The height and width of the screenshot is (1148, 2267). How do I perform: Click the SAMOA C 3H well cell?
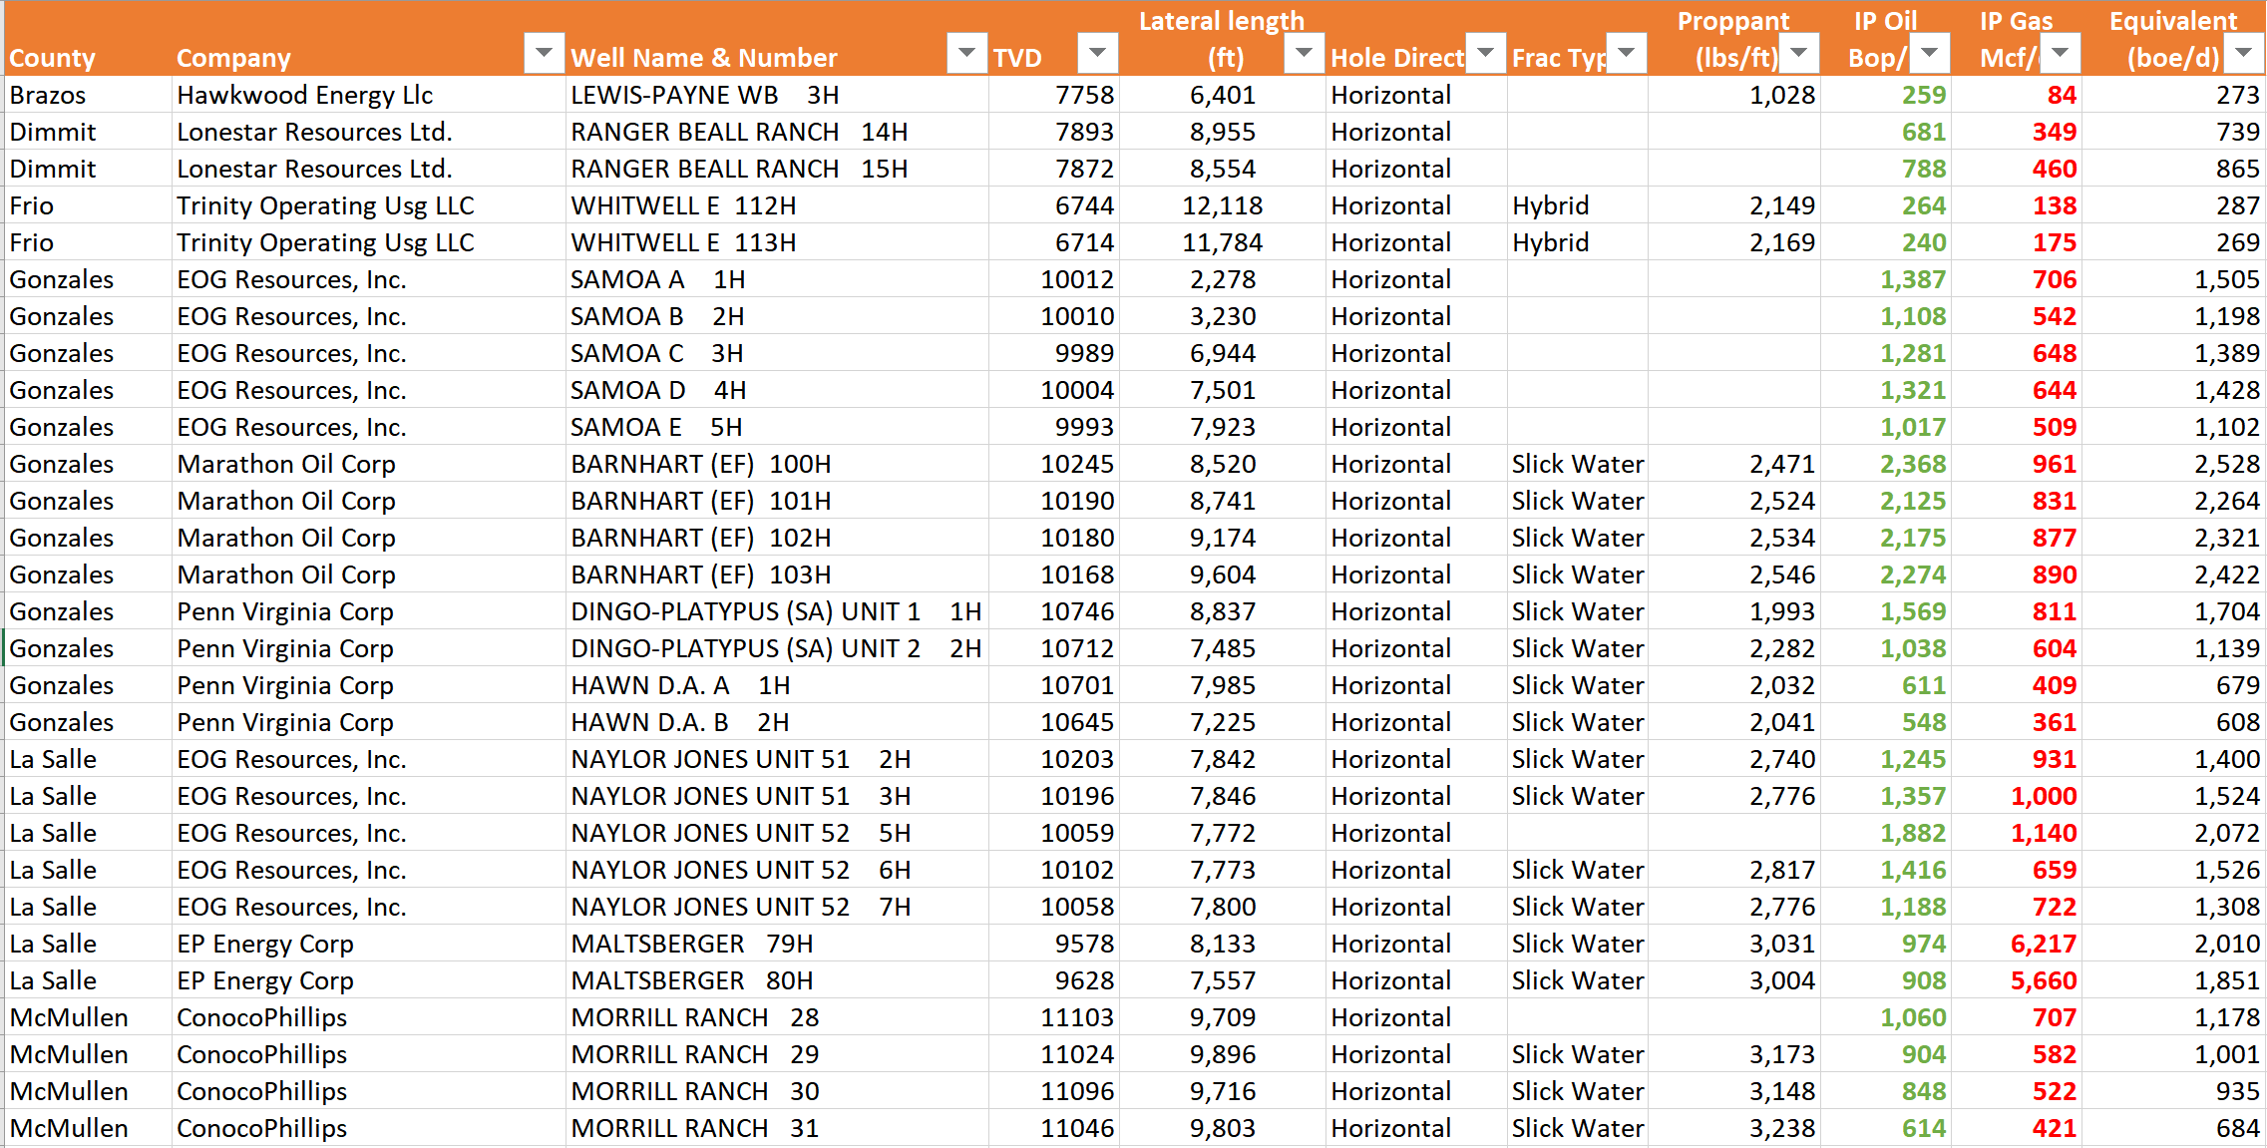[778, 353]
